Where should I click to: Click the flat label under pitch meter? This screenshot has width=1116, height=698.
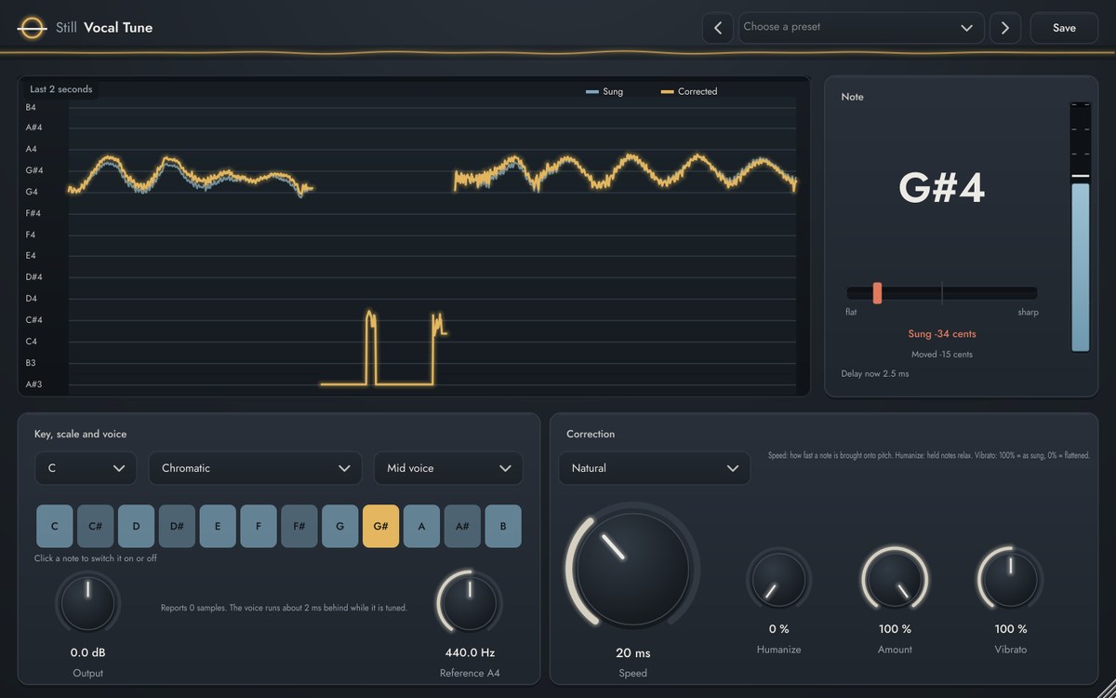pos(851,313)
